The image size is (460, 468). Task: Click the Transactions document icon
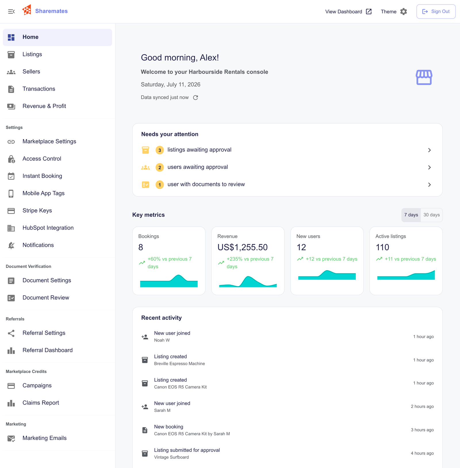11,89
